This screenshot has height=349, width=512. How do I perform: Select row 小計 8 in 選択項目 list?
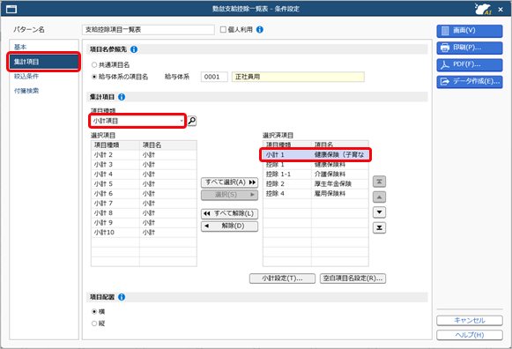tap(144, 213)
